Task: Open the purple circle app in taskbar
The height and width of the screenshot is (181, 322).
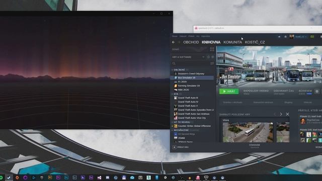Action: point(25,177)
